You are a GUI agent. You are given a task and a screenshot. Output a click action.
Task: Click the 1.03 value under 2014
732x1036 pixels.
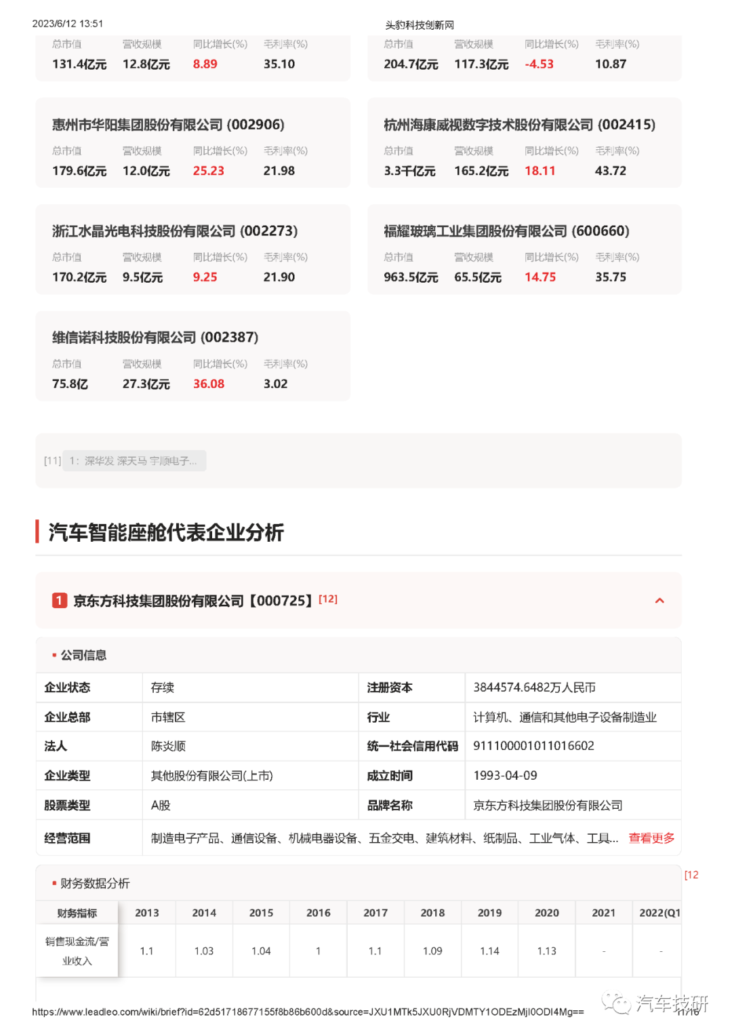coord(204,951)
